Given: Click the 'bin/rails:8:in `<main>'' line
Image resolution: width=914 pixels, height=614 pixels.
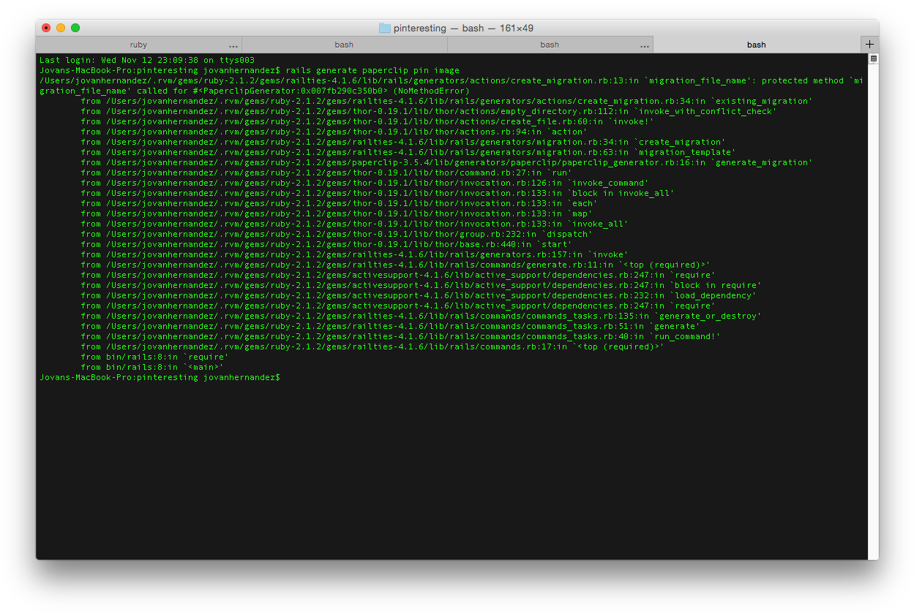Looking at the screenshot, I should 152,367.
